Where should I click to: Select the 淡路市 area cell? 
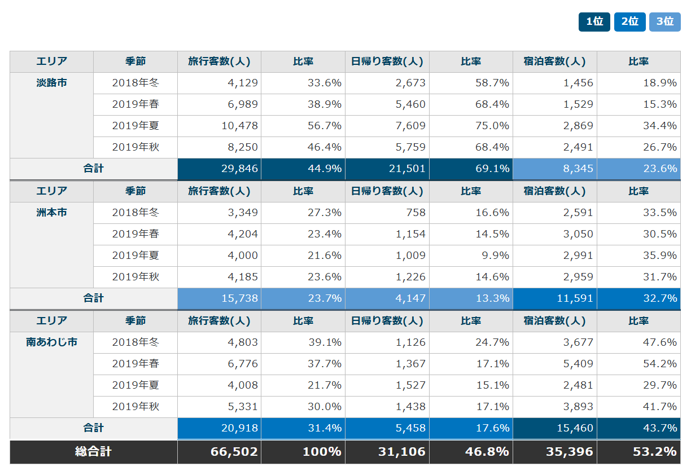click(x=51, y=83)
